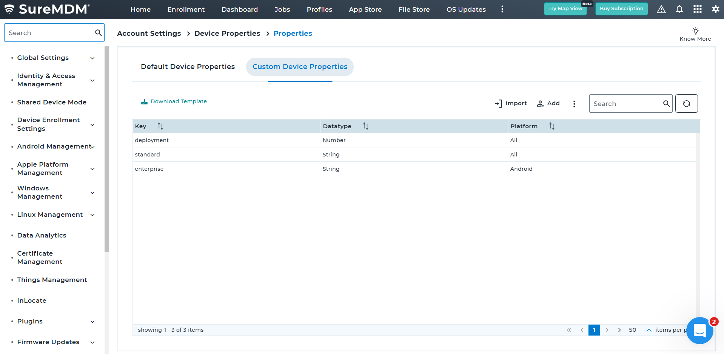Open items per page dropdown
Screen dimensions: 724x354
(x=649, y=330)
